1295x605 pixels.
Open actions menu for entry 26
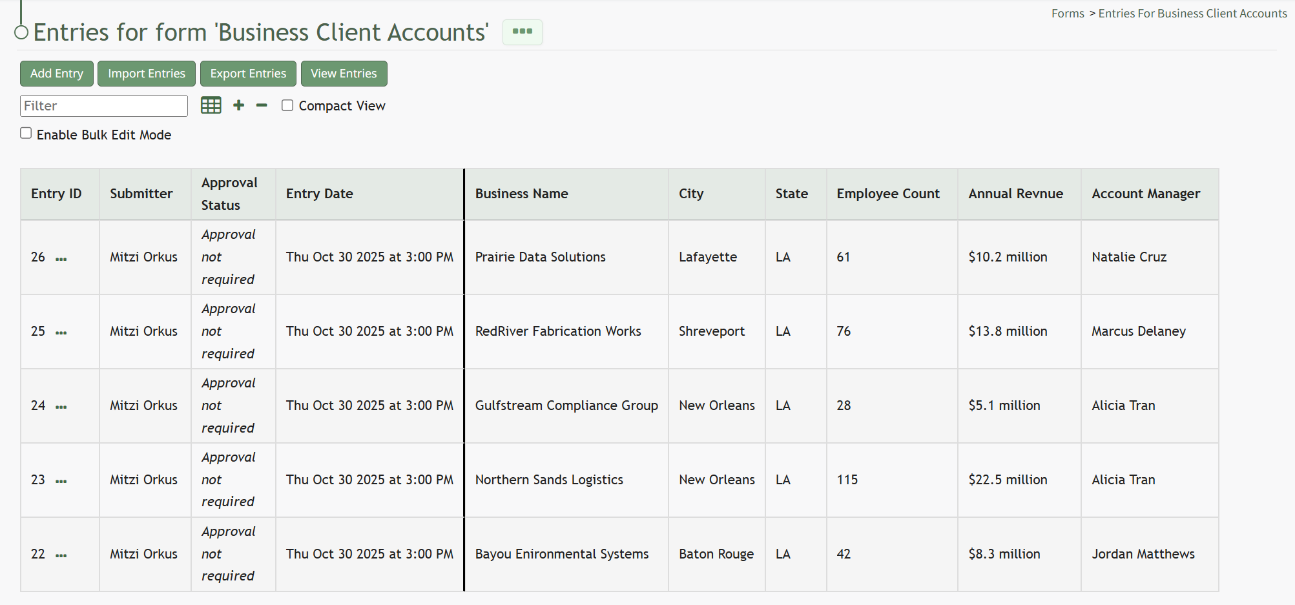[61, 259]
